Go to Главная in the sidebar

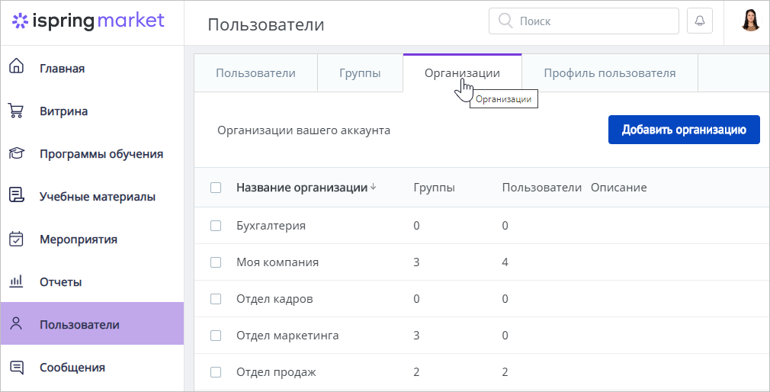tap(92, 69)
